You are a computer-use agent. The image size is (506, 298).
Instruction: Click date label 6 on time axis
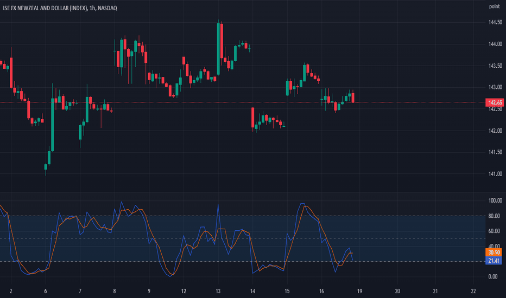click(46, 291)
